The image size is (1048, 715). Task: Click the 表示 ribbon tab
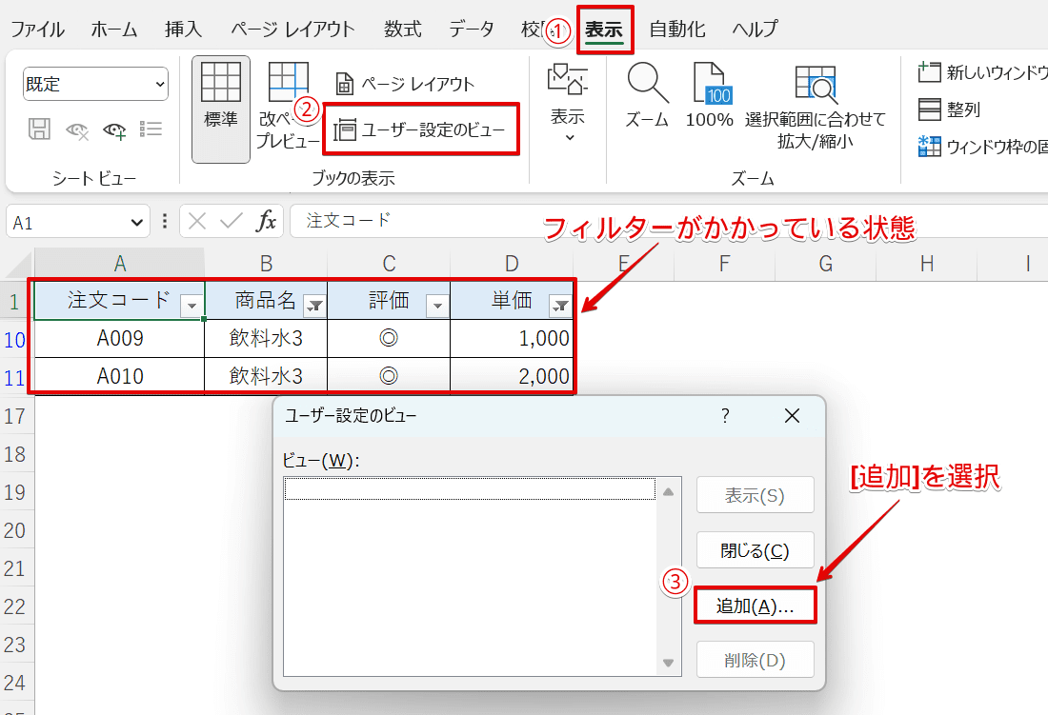tap(604, 30)
